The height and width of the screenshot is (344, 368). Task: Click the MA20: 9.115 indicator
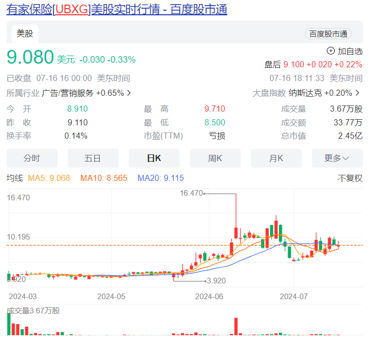point(160,178)
